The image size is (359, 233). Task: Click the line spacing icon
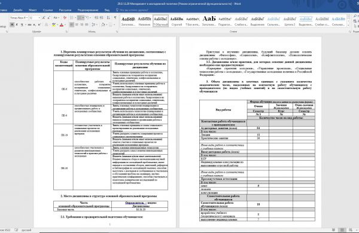pos(93,24)
